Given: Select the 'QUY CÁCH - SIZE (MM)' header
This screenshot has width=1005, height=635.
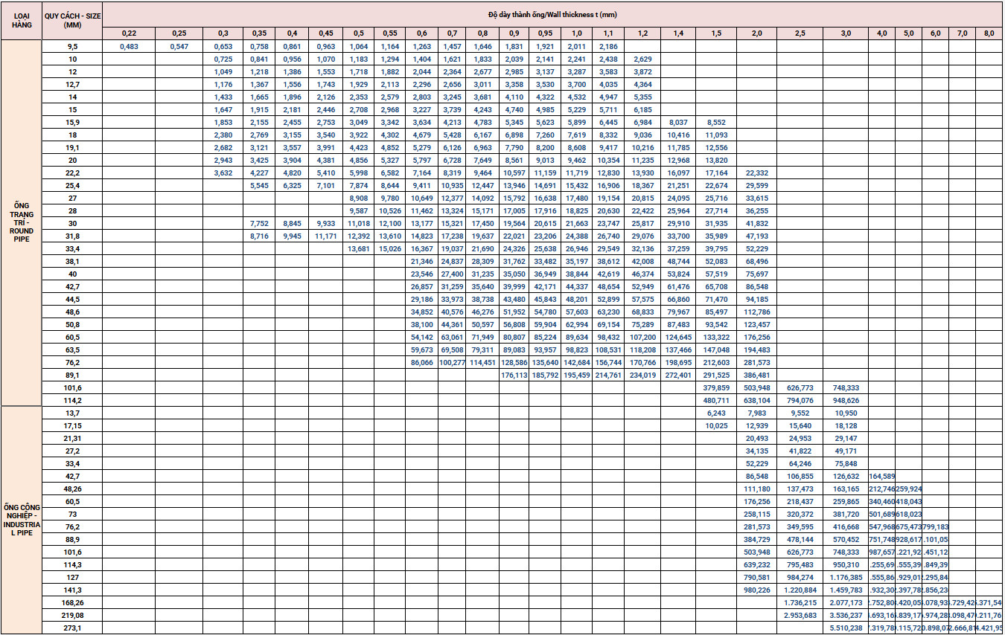Looking at the screenshot, I should coord(72,20).
